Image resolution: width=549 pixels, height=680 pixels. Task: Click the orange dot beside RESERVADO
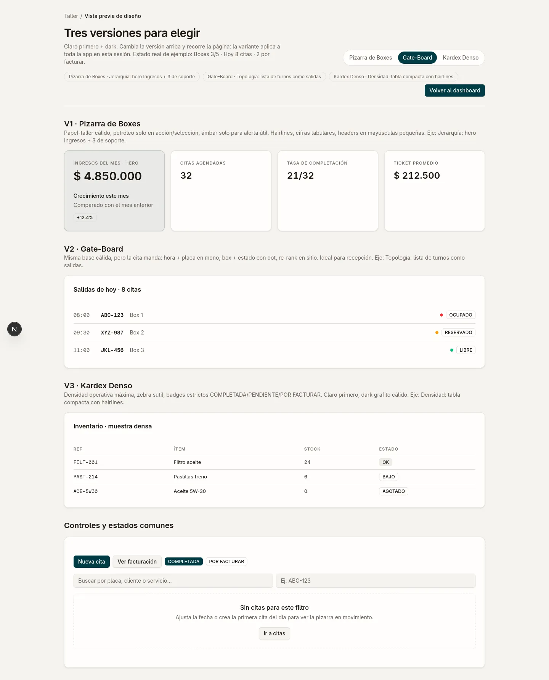pos(437,333)
